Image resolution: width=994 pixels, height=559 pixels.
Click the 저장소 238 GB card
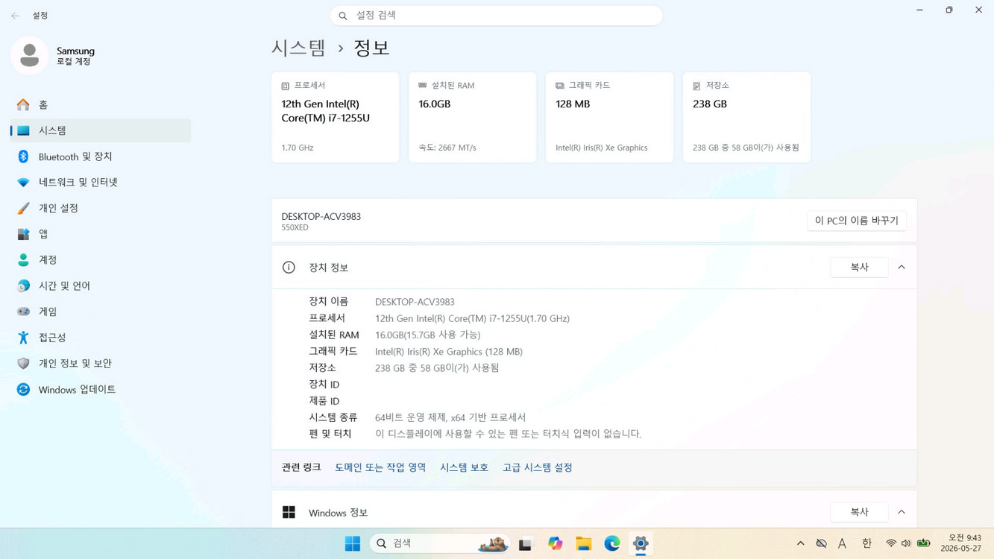point(747,117)
